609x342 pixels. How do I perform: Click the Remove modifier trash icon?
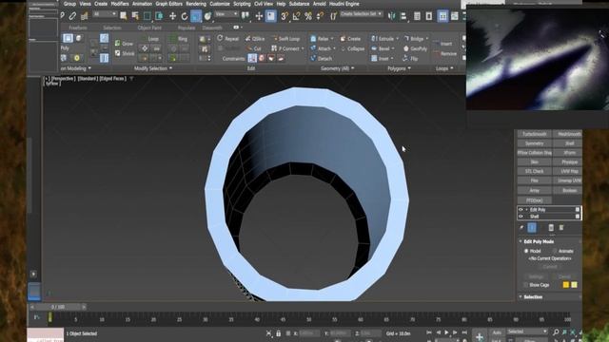pyautogui.click(x=551, y=228)
